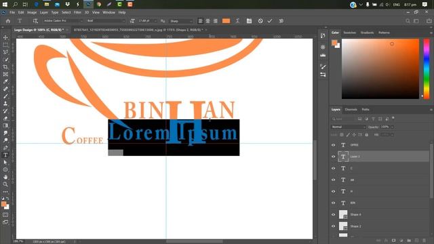Hide the C text layer
The width and height of the screenshot is (434, 244).
click(x=334, y=168)
